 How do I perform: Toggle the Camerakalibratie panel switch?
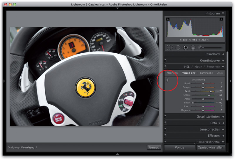165,141
